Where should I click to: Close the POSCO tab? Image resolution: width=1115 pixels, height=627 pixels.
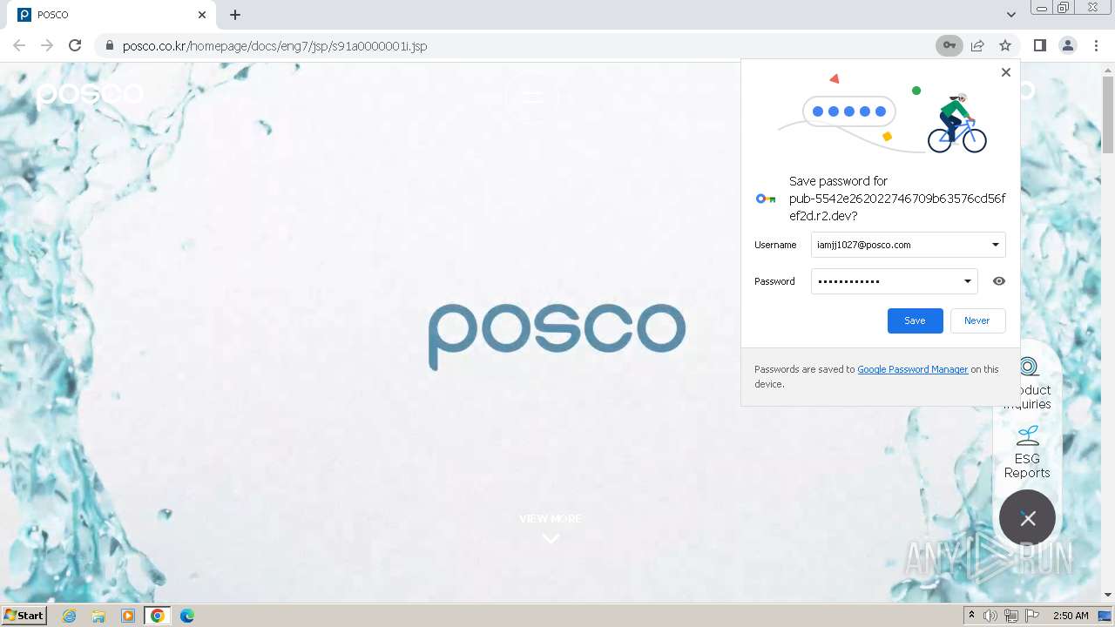[202, 15]
